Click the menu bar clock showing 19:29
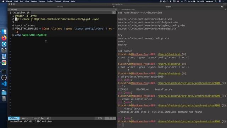Screen dimensions: 227x128 (x=201, y=1)
